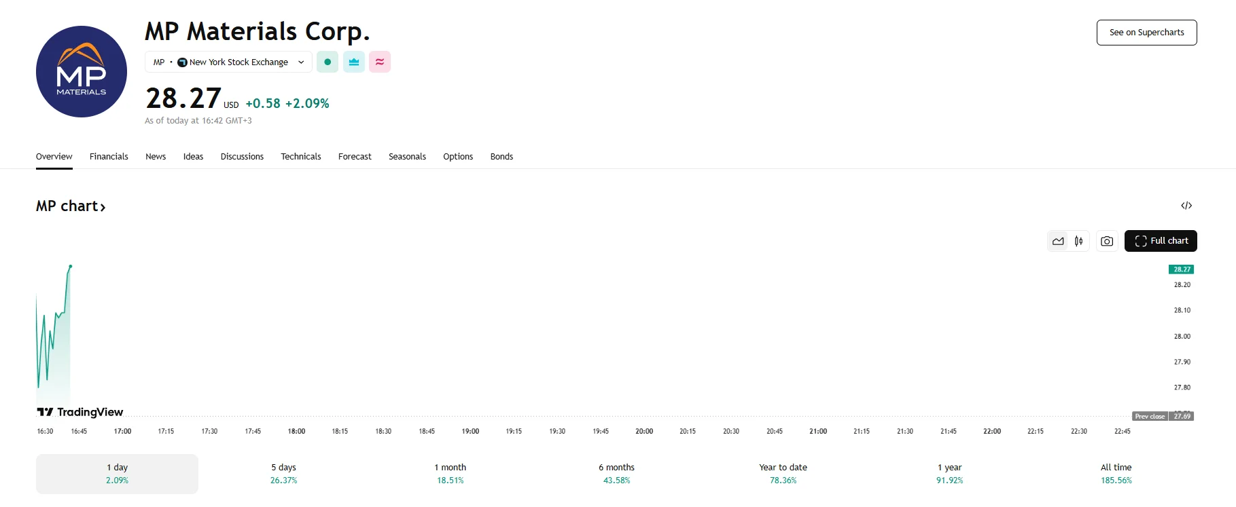Click the 28.27 current price label on axis
Image resolution: width=1236 pixels, height=507 pixels.
(1182, 269)
